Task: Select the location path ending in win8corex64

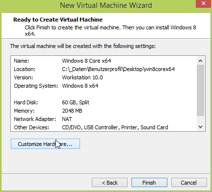Action: [x=118, y=69]
